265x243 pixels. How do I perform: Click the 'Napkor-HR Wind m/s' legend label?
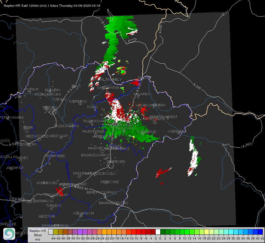coord(38,235)
